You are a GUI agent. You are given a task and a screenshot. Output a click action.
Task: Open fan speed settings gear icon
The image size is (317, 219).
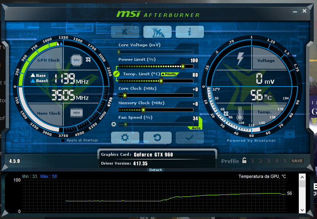(113, 124)
